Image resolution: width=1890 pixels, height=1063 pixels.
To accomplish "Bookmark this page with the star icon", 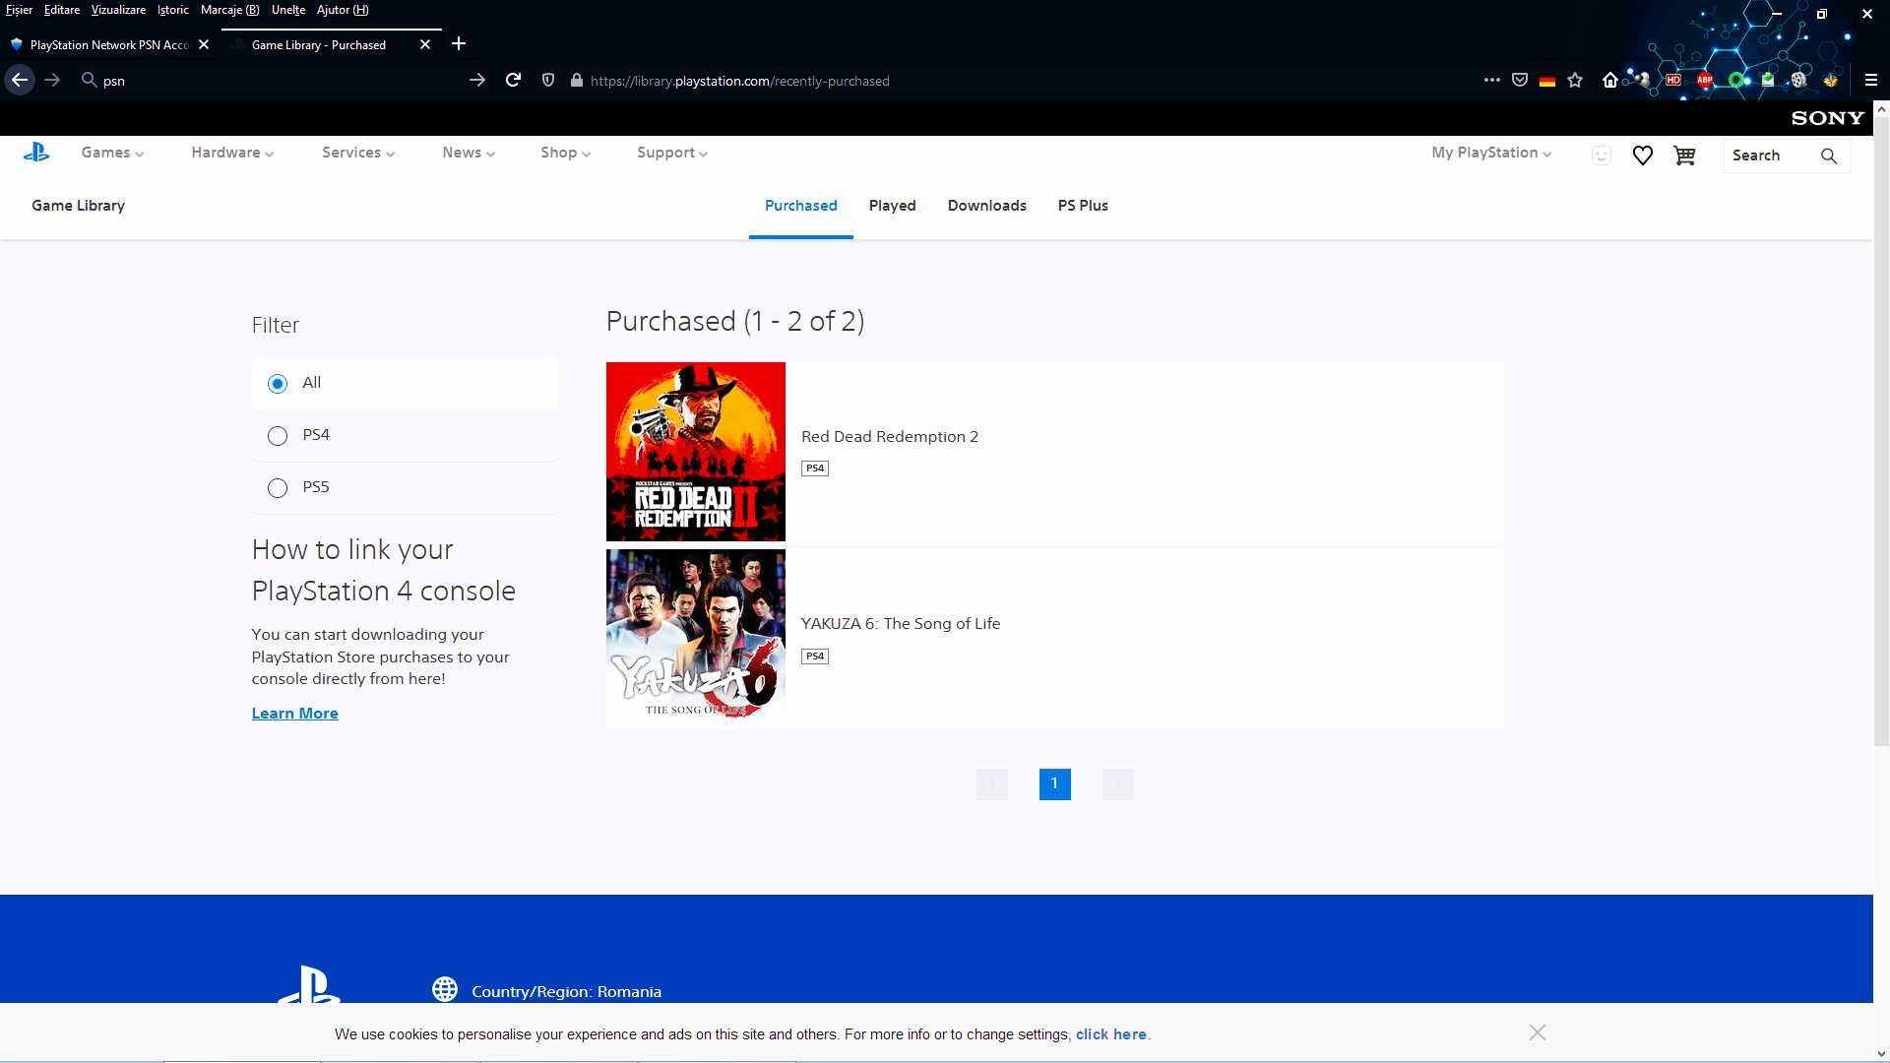I will [x=1575, y=81].
